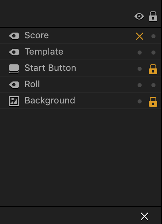Click the padlock column header icon
This screenshot has height=224, width=162.
[x=153, y=16]
